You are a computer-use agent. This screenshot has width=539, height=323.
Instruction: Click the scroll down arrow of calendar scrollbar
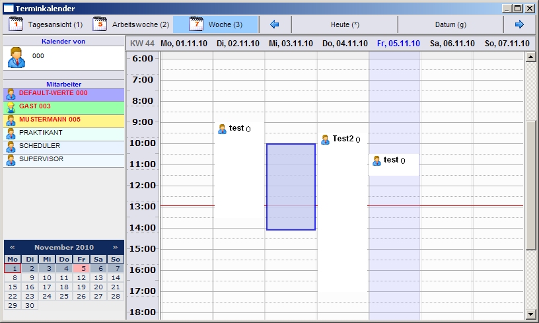[x=530, y=313]
